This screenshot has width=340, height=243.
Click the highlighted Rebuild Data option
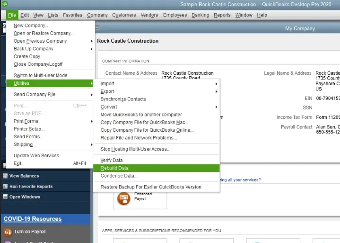tap(157, 168)
